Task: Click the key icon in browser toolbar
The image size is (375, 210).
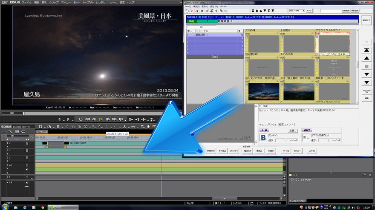Action: pos(216,11)
